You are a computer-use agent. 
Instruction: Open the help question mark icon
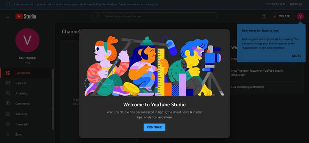point(264,16)
